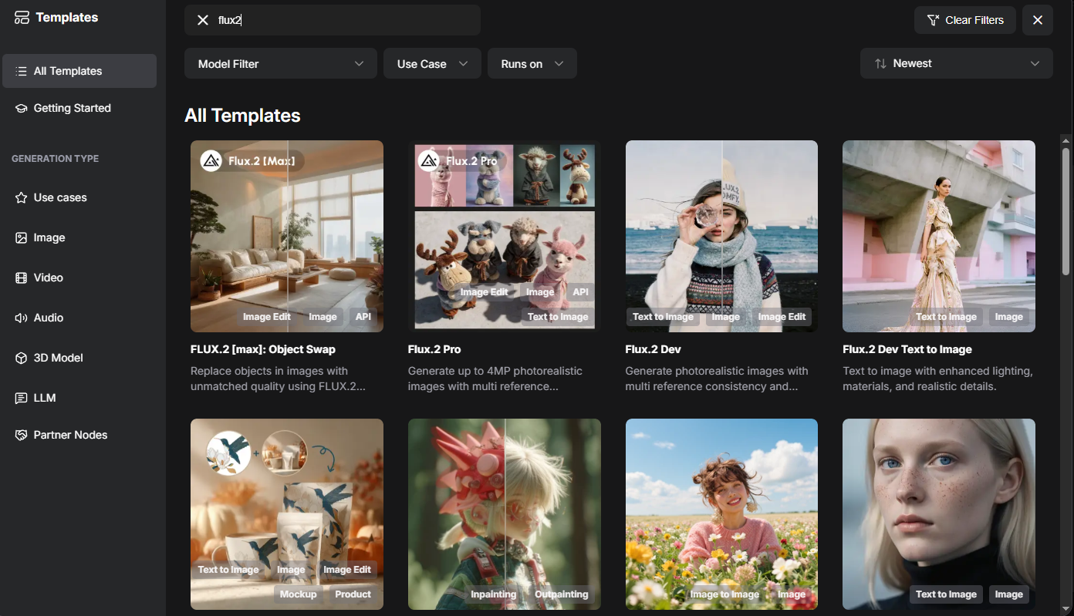Viewport: 1074px width, 616px height.
Task: Click the vertical scrollbar thumb
Action: (x=1066, y=210)
